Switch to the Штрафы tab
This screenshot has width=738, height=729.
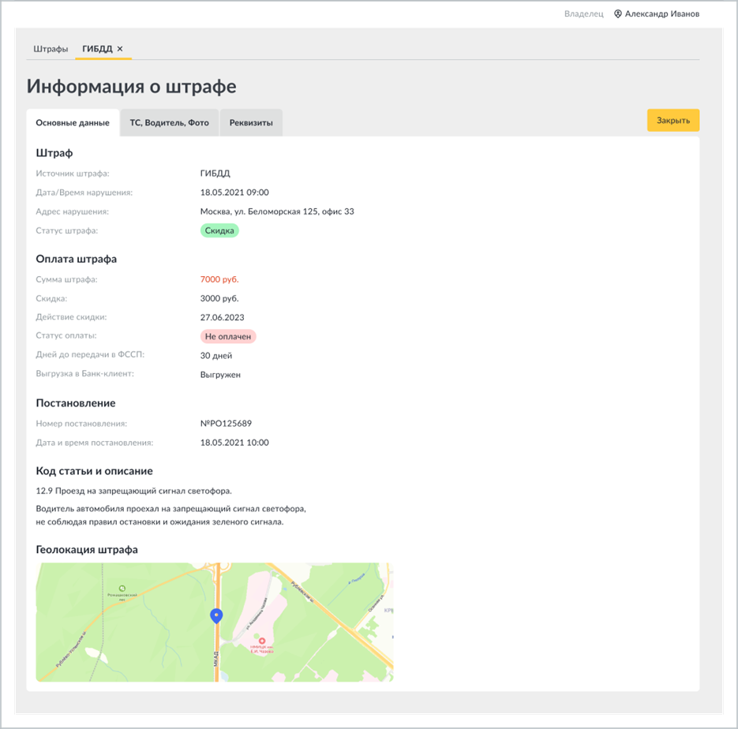51,49
